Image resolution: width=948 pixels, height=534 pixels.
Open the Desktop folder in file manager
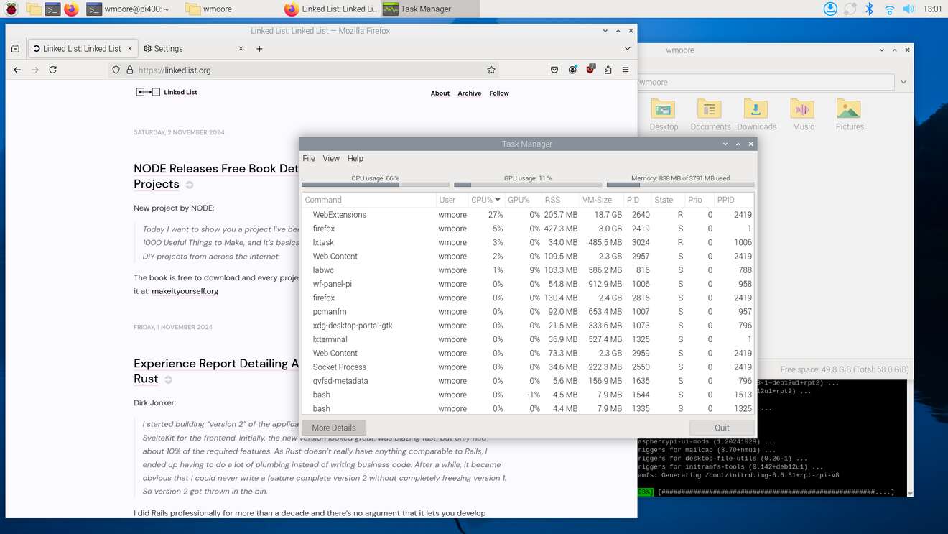tap(664, 115)
